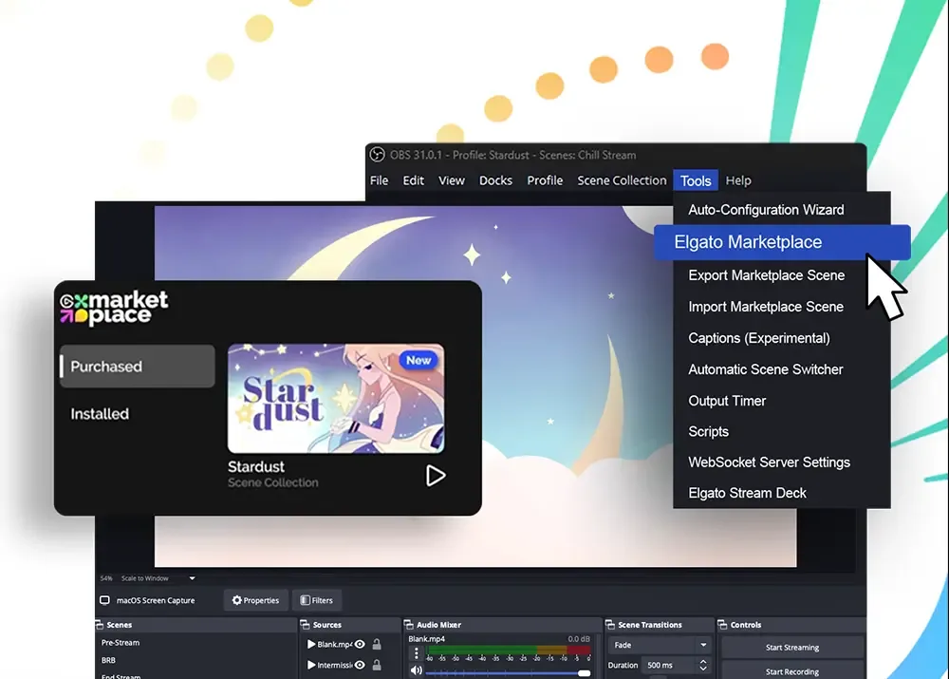Select the BRB scene
The image size is (949, 679).
(x=108, y=660)
